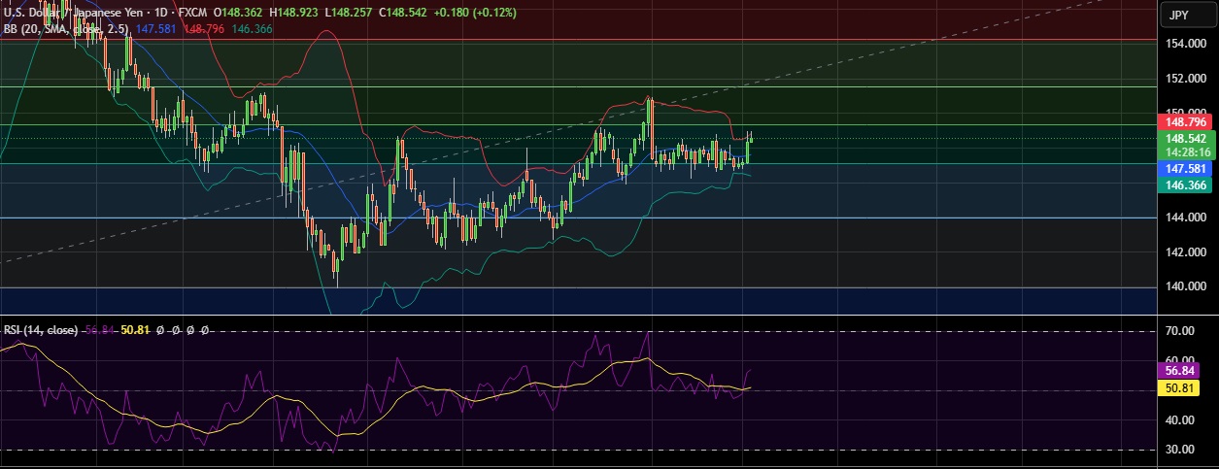This screenshot has width=1219, height=469.
Task: Open the JPY currency selector
Action: coord(1179,15)
